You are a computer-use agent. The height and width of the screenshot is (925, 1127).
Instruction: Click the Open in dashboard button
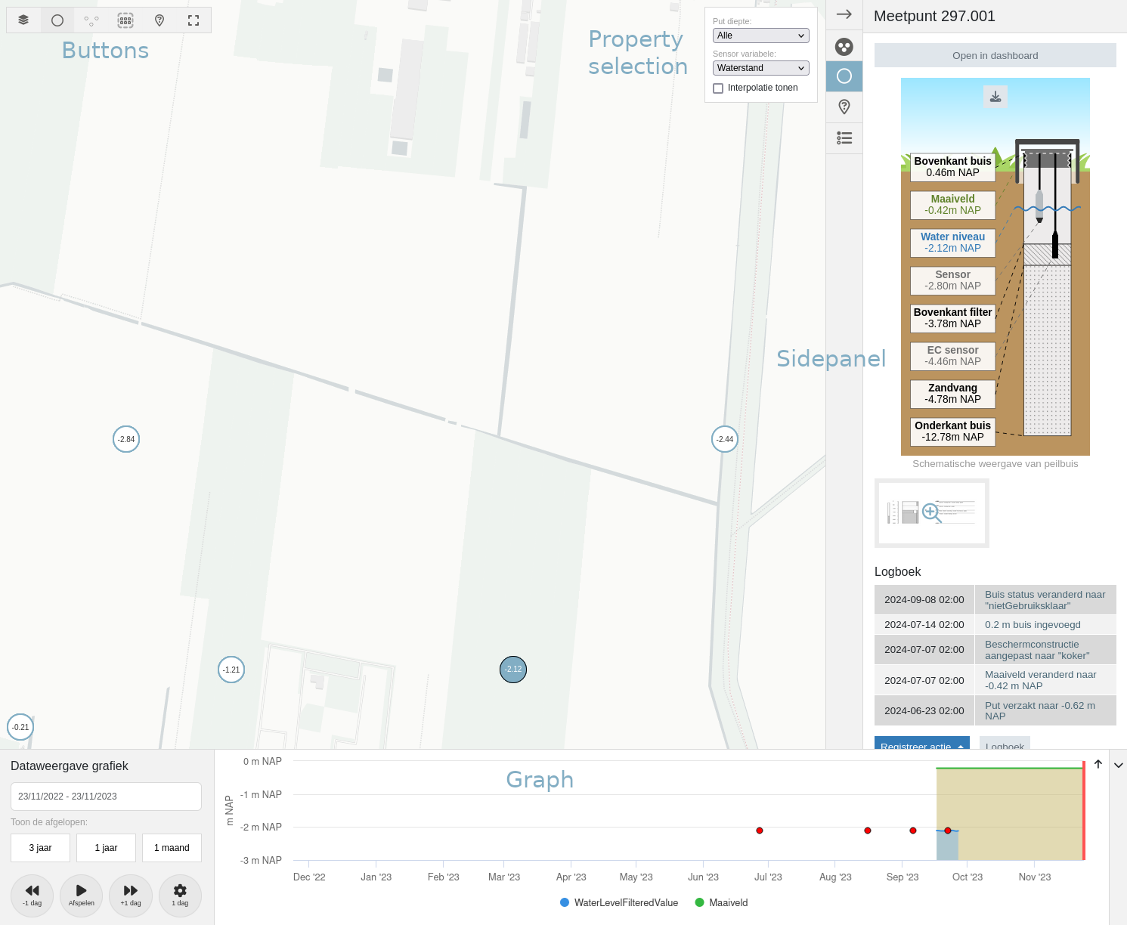[x=995, y=55]
